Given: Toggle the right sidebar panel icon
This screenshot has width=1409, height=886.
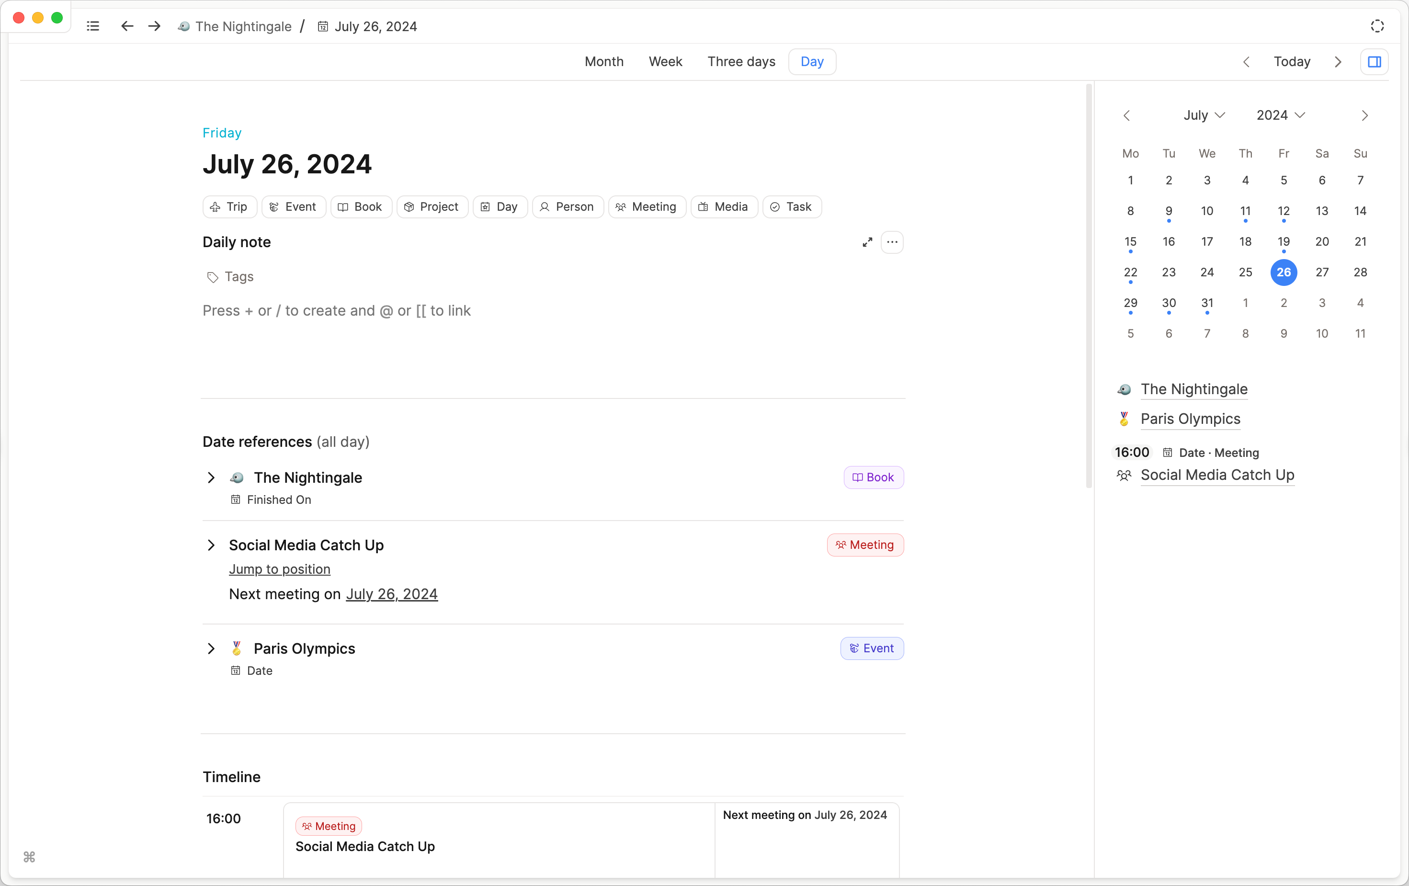Looking at the screenshot, I should tap(1374, 62).
